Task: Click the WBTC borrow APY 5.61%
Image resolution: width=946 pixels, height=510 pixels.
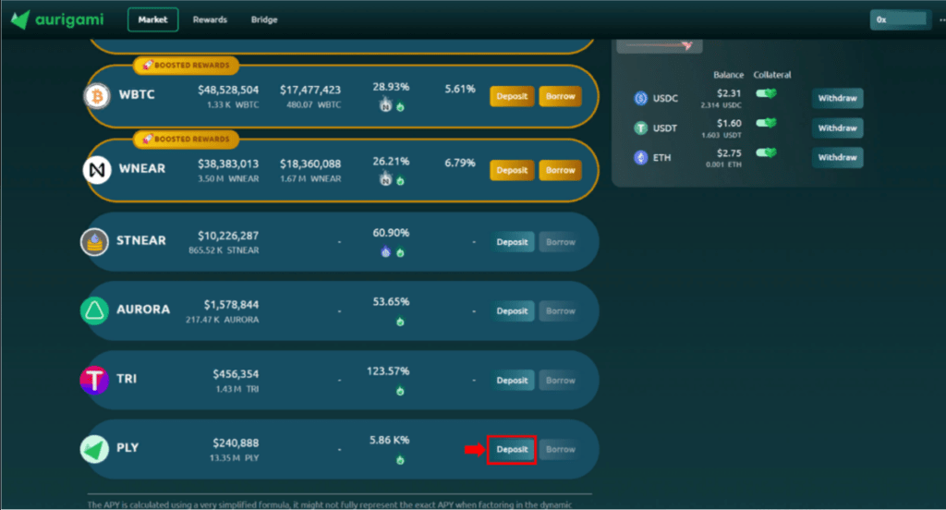Action: [460, 89]
